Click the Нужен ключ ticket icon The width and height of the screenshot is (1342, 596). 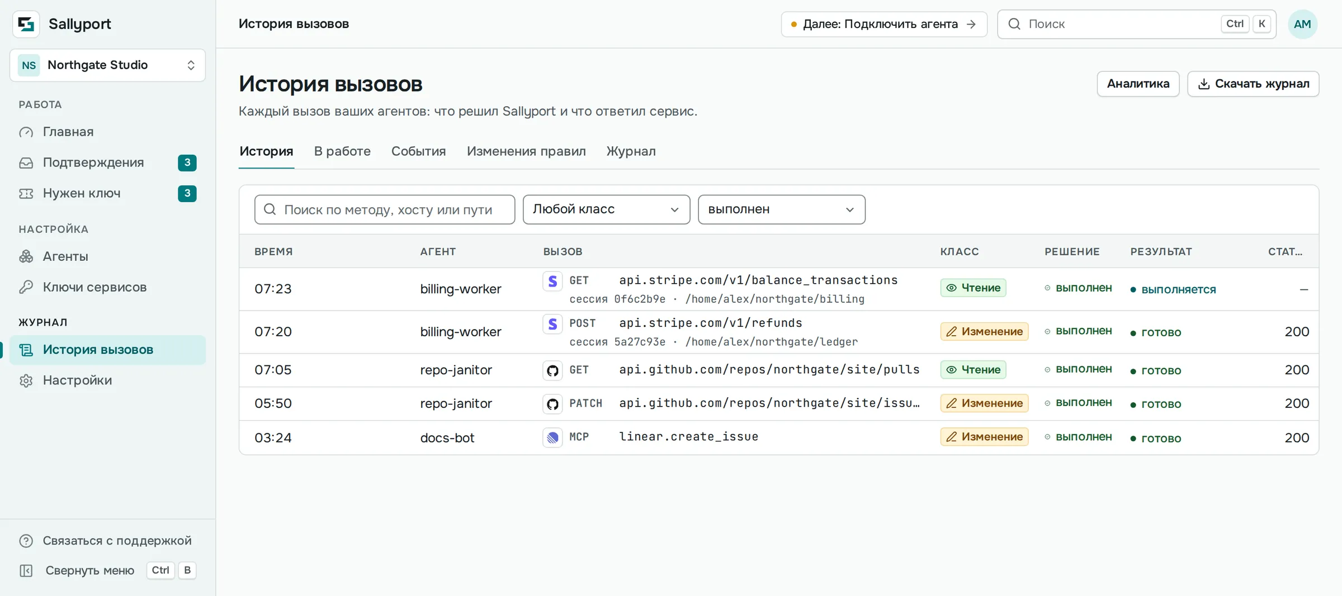26,194
